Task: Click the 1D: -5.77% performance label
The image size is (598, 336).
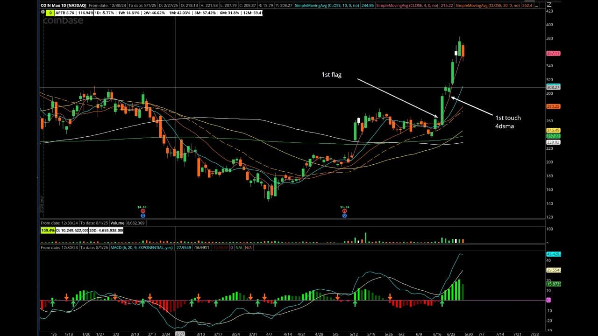Action: (105, 13)
